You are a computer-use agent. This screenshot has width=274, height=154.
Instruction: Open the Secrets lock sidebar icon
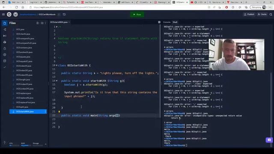click(5, 48)
